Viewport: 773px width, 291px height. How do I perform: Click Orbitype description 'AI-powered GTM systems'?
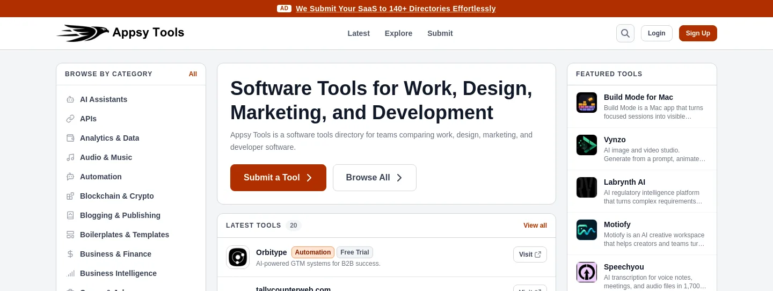[318, 264]
